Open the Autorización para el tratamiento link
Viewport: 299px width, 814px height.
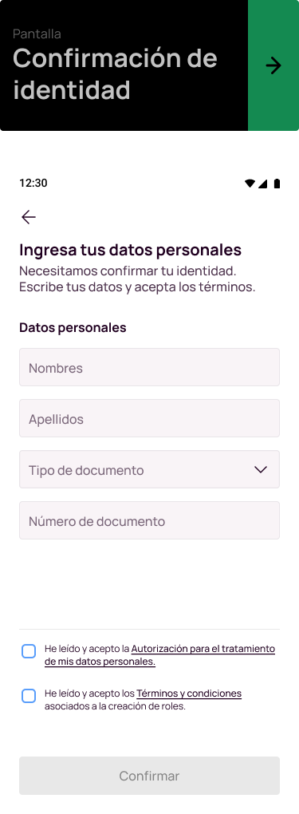(x=203, y=649)
